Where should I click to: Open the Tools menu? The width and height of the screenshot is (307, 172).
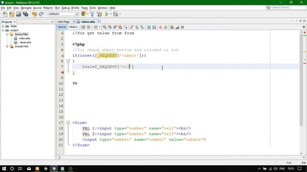coord(93,8)
